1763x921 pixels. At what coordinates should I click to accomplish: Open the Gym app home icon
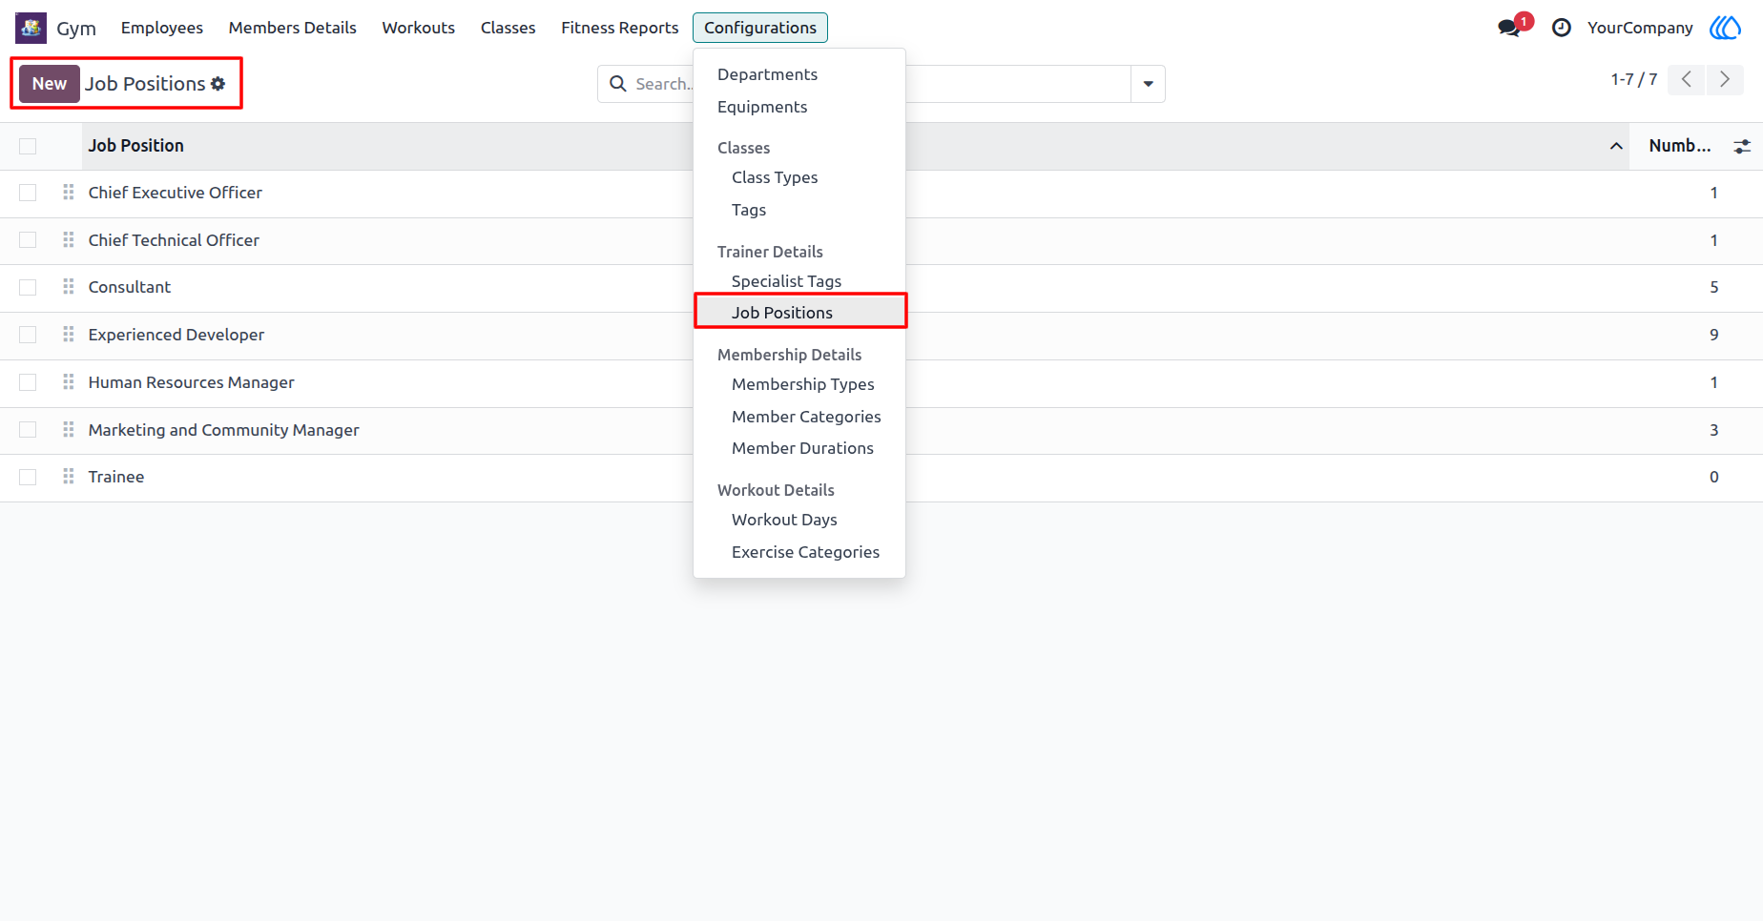(x=31, y=28)
